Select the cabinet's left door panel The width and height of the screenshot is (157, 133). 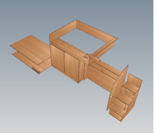(x=57, y=58)
